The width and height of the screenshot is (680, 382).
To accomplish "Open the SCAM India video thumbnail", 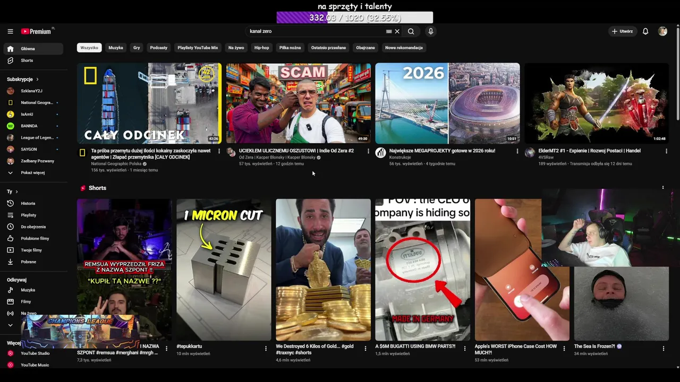I will pyautogui.click(x=299, y=103).
